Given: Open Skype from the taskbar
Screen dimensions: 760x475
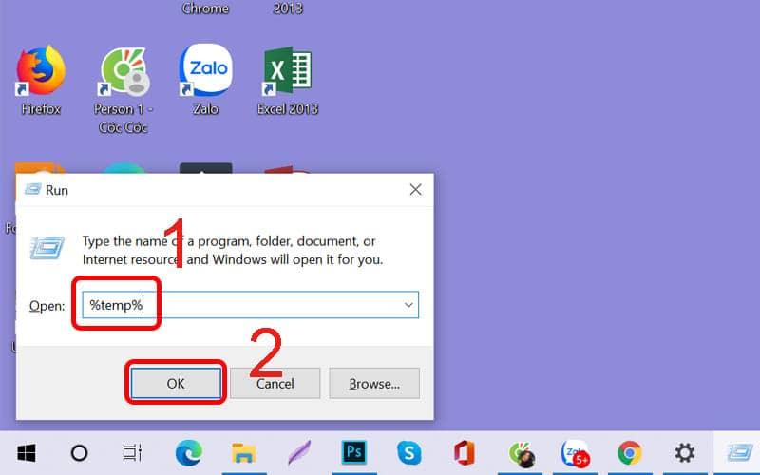Looking at the screenshot, I should 409,452.
